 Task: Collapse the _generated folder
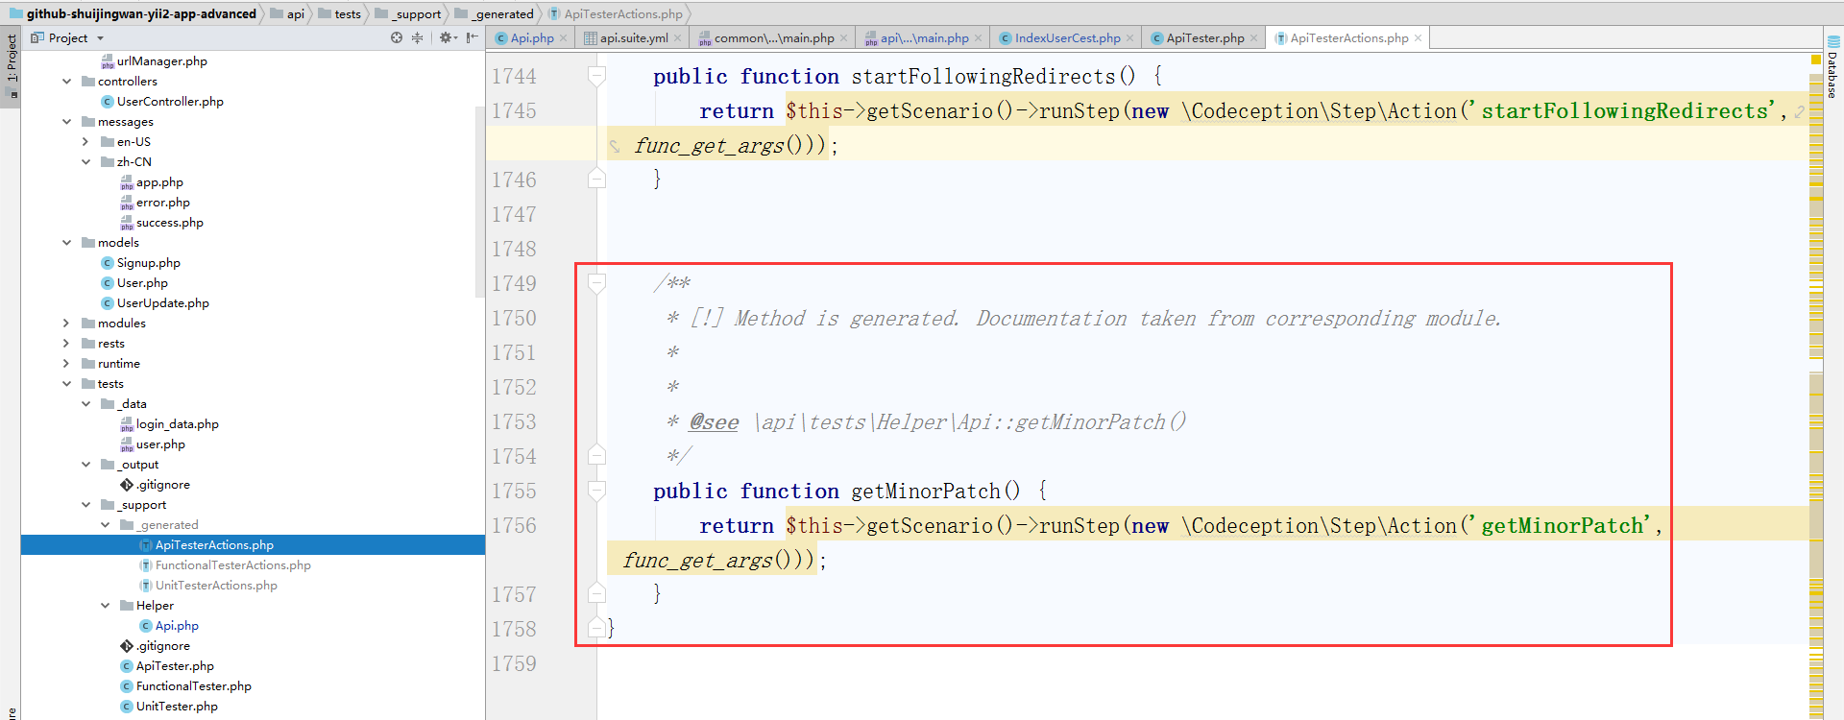tap(105, 525)
